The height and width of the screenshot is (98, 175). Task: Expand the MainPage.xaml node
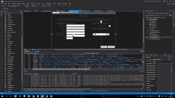pyautogui.click(x=148, y=31)
